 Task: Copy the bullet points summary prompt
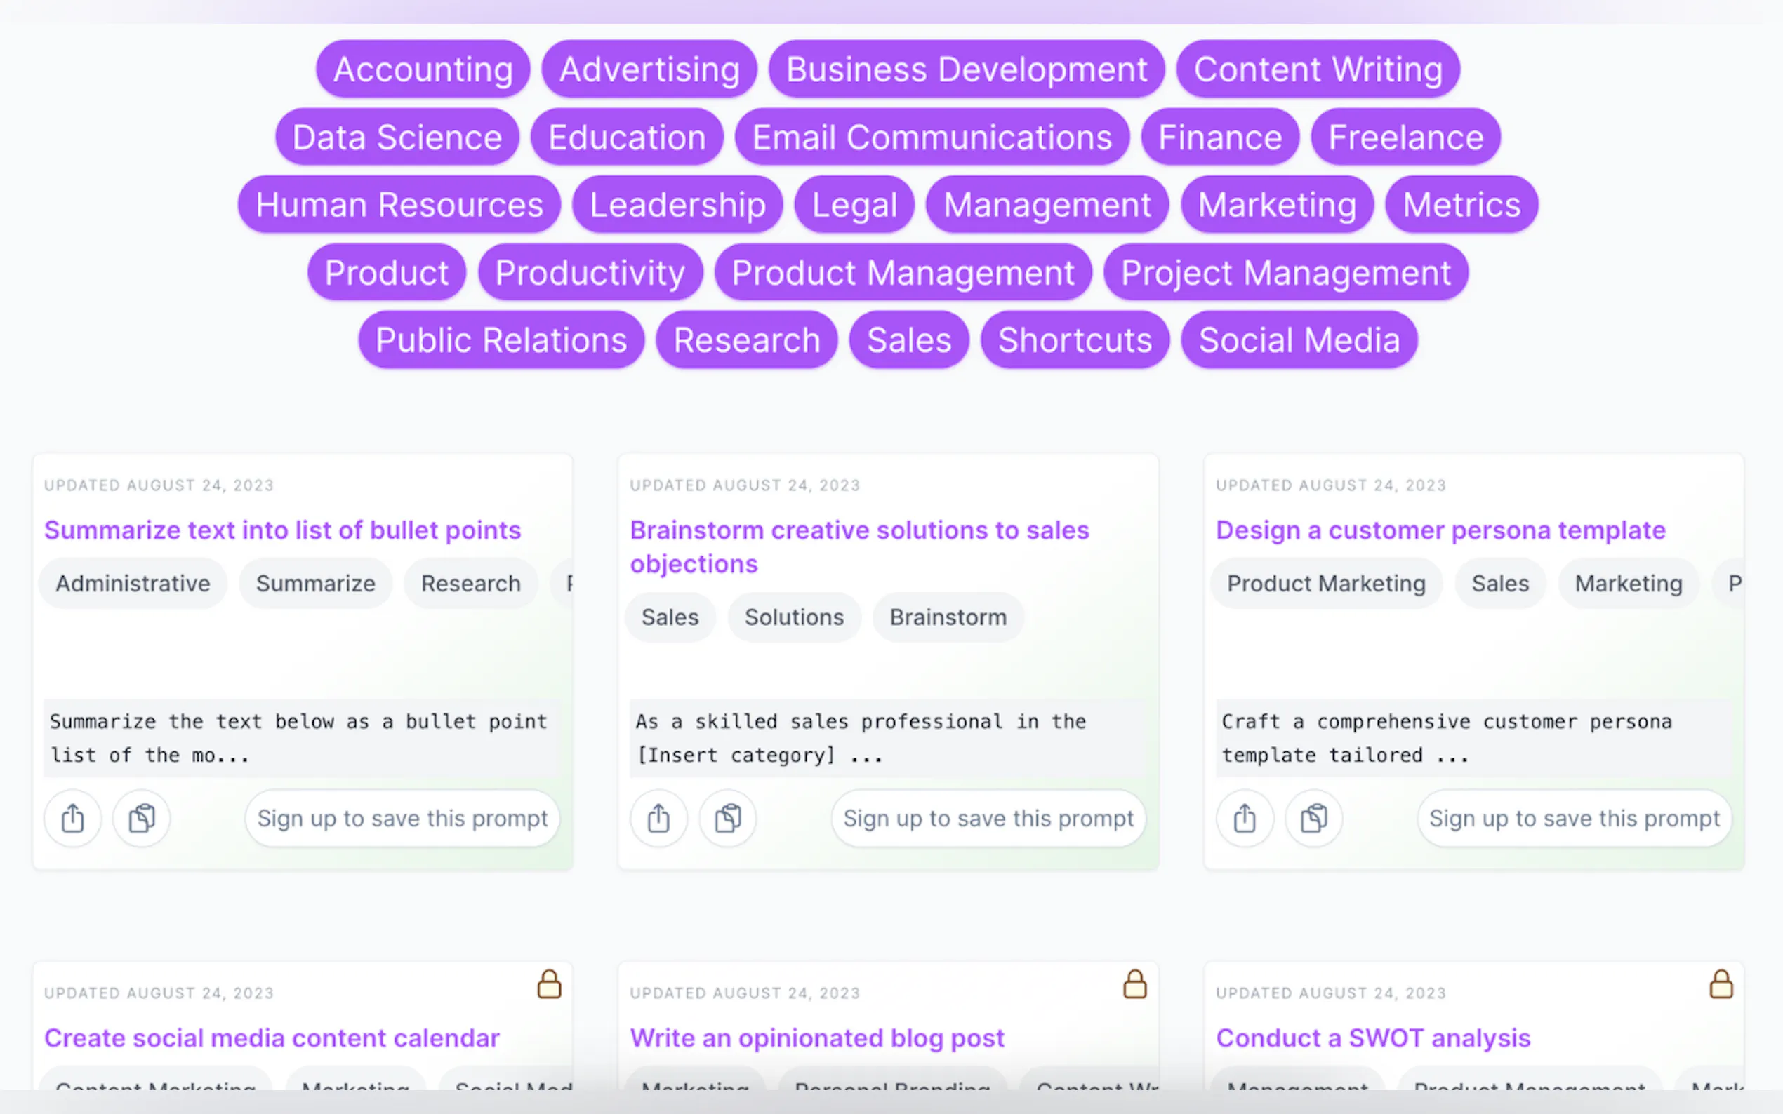(141, 818)
